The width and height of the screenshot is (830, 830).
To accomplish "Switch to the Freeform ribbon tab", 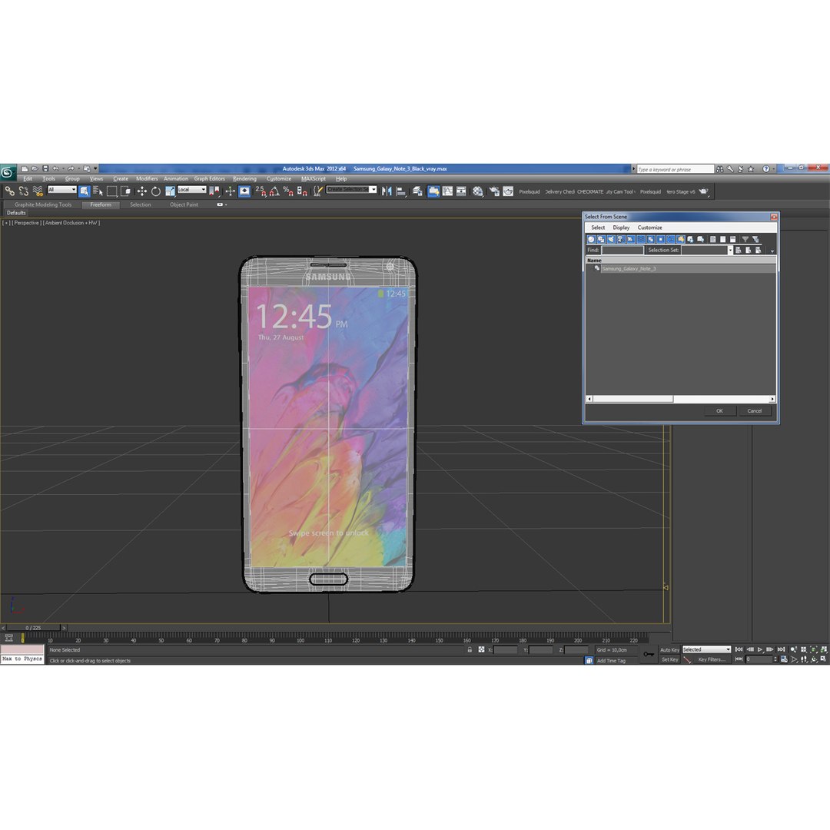I will (x=101, y=204).
